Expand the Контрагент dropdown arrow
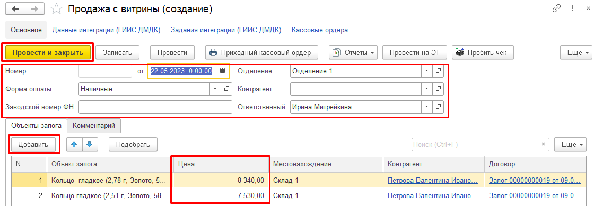Image resolution: width=594 pixels, height=206 pixels. [x=426, y=89]
